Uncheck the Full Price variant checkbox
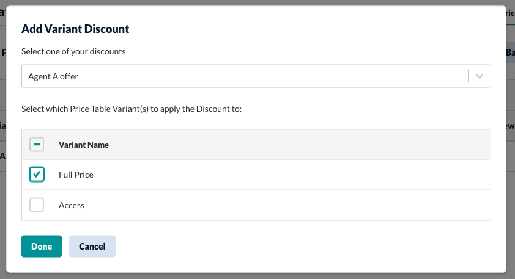 [37, 175]
